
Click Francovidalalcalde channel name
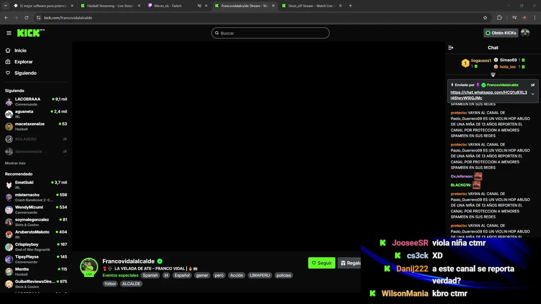tap(128, 261)
